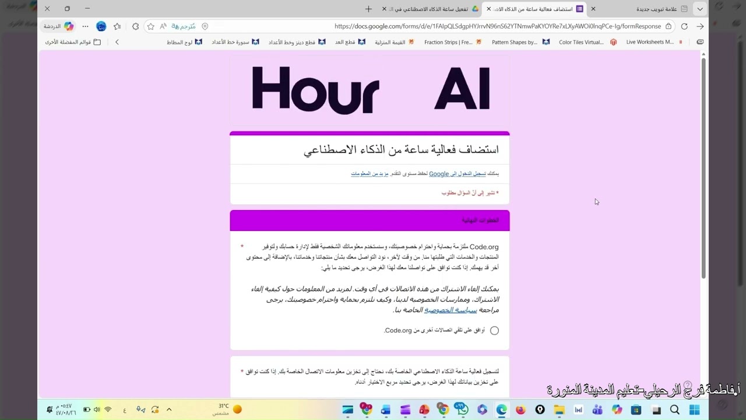
Task: Open 'القيمة المنزلية' bookmark
Action: tap(395, 42)
